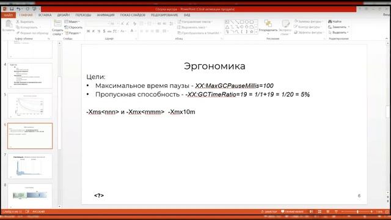Select the rectangle shape in shapes gallery
The image size is (391, 220).
242,22
